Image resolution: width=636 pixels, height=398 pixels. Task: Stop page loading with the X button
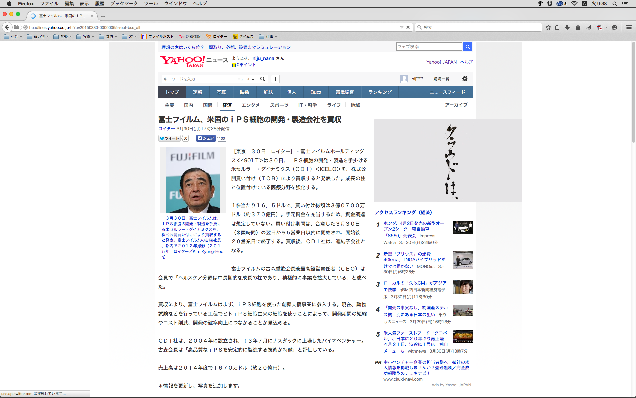[408, 27]
